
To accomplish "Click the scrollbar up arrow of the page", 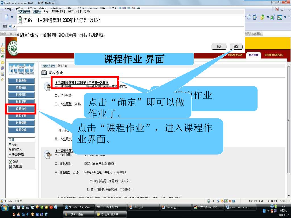I will 289,64.
